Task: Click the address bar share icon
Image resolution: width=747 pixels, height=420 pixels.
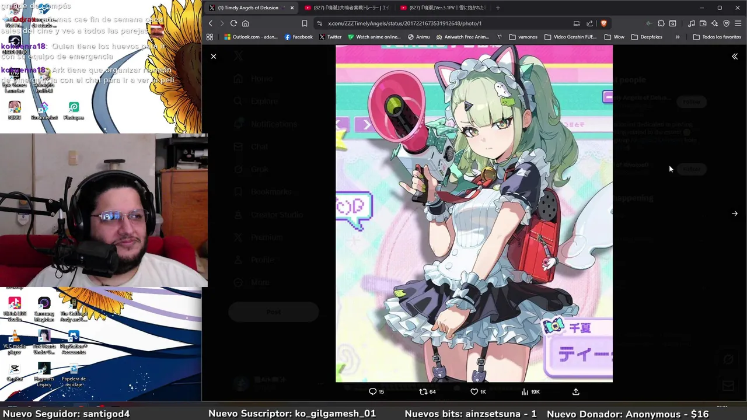Action: pyautogui.click(x=589, y=23)
